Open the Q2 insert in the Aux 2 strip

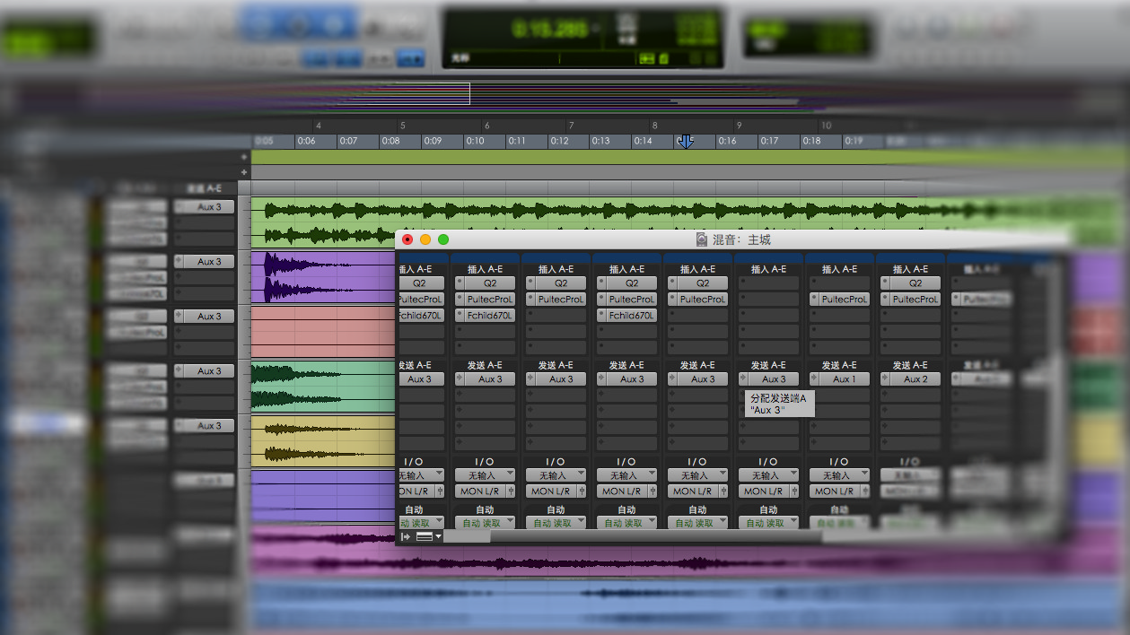point(915,283)
